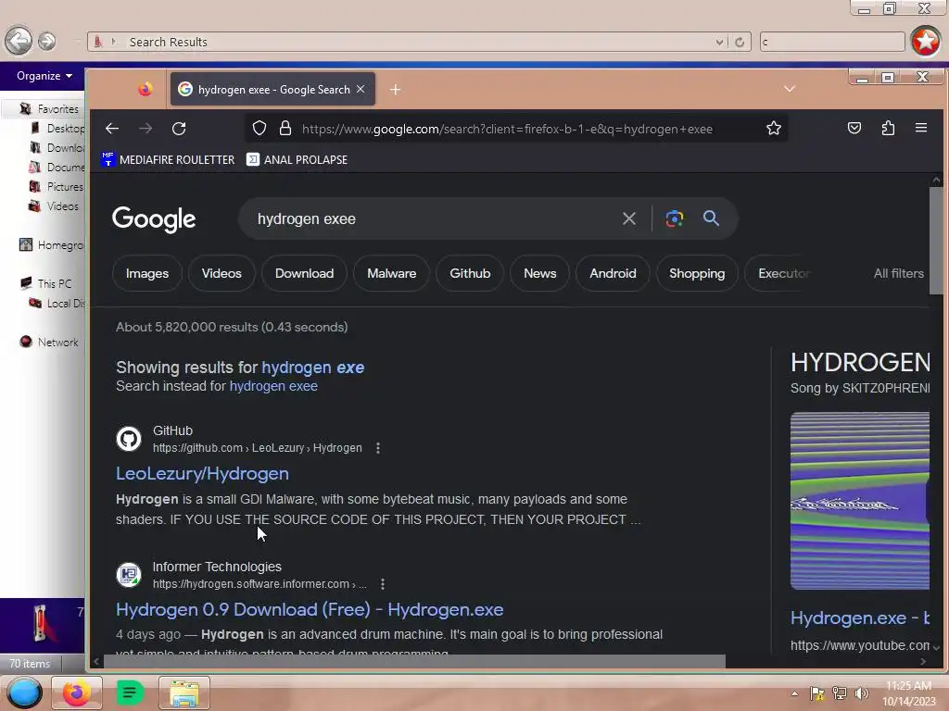The image size is (949, 711).
Task: View site security padlock info
Action: click(x=285, y=128)
